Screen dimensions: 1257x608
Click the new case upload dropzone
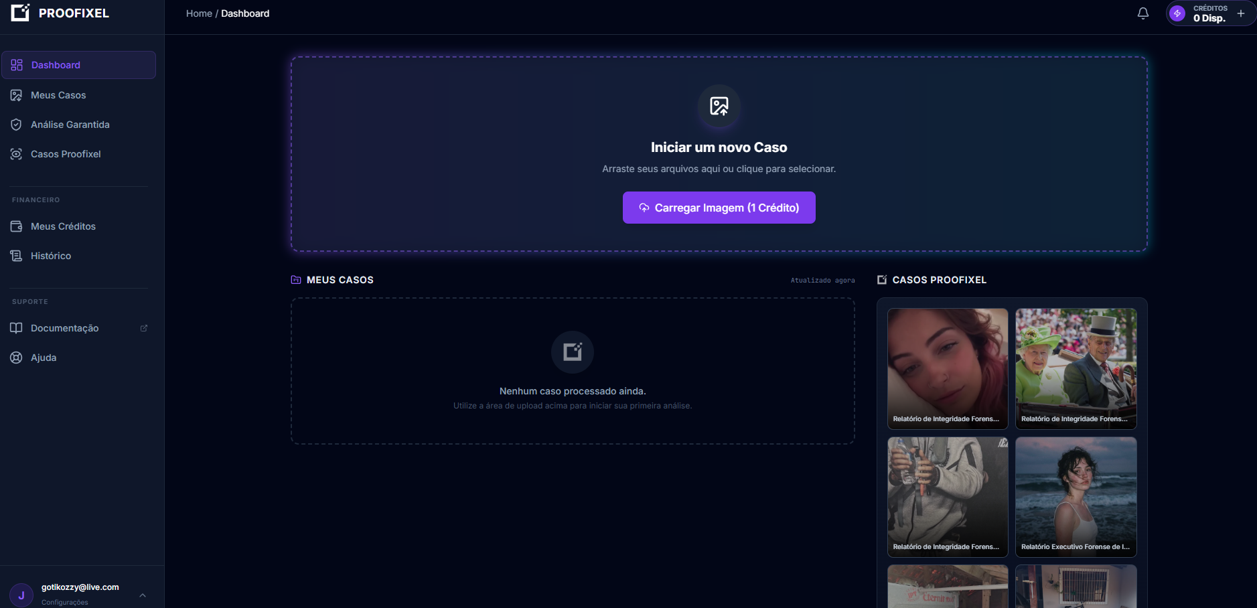click(719, 154)
